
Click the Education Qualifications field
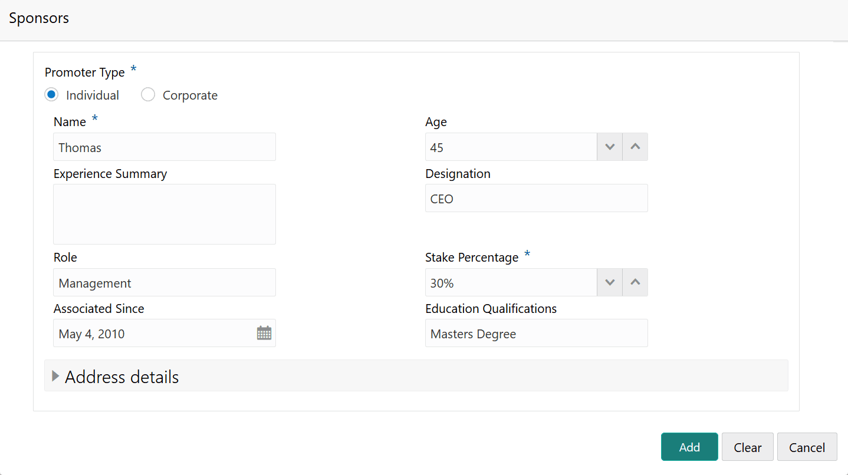[x=536, y=334]
